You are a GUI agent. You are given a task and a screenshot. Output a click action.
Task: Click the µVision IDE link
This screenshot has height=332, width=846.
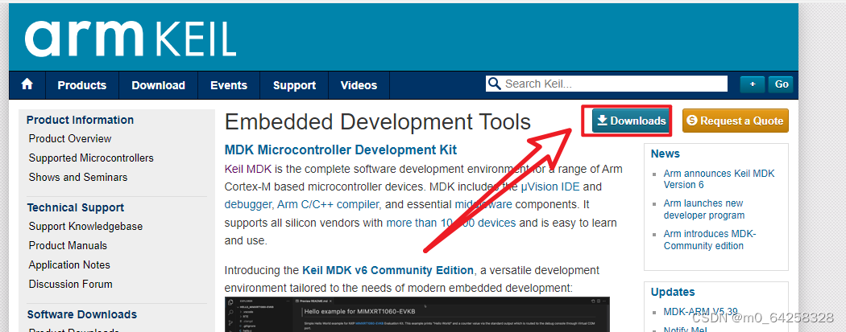point(549,187)
